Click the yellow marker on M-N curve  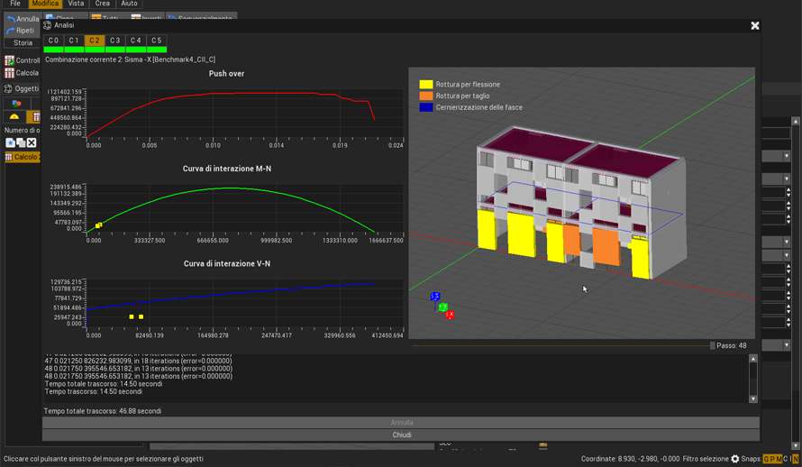[x=99, y=225]
